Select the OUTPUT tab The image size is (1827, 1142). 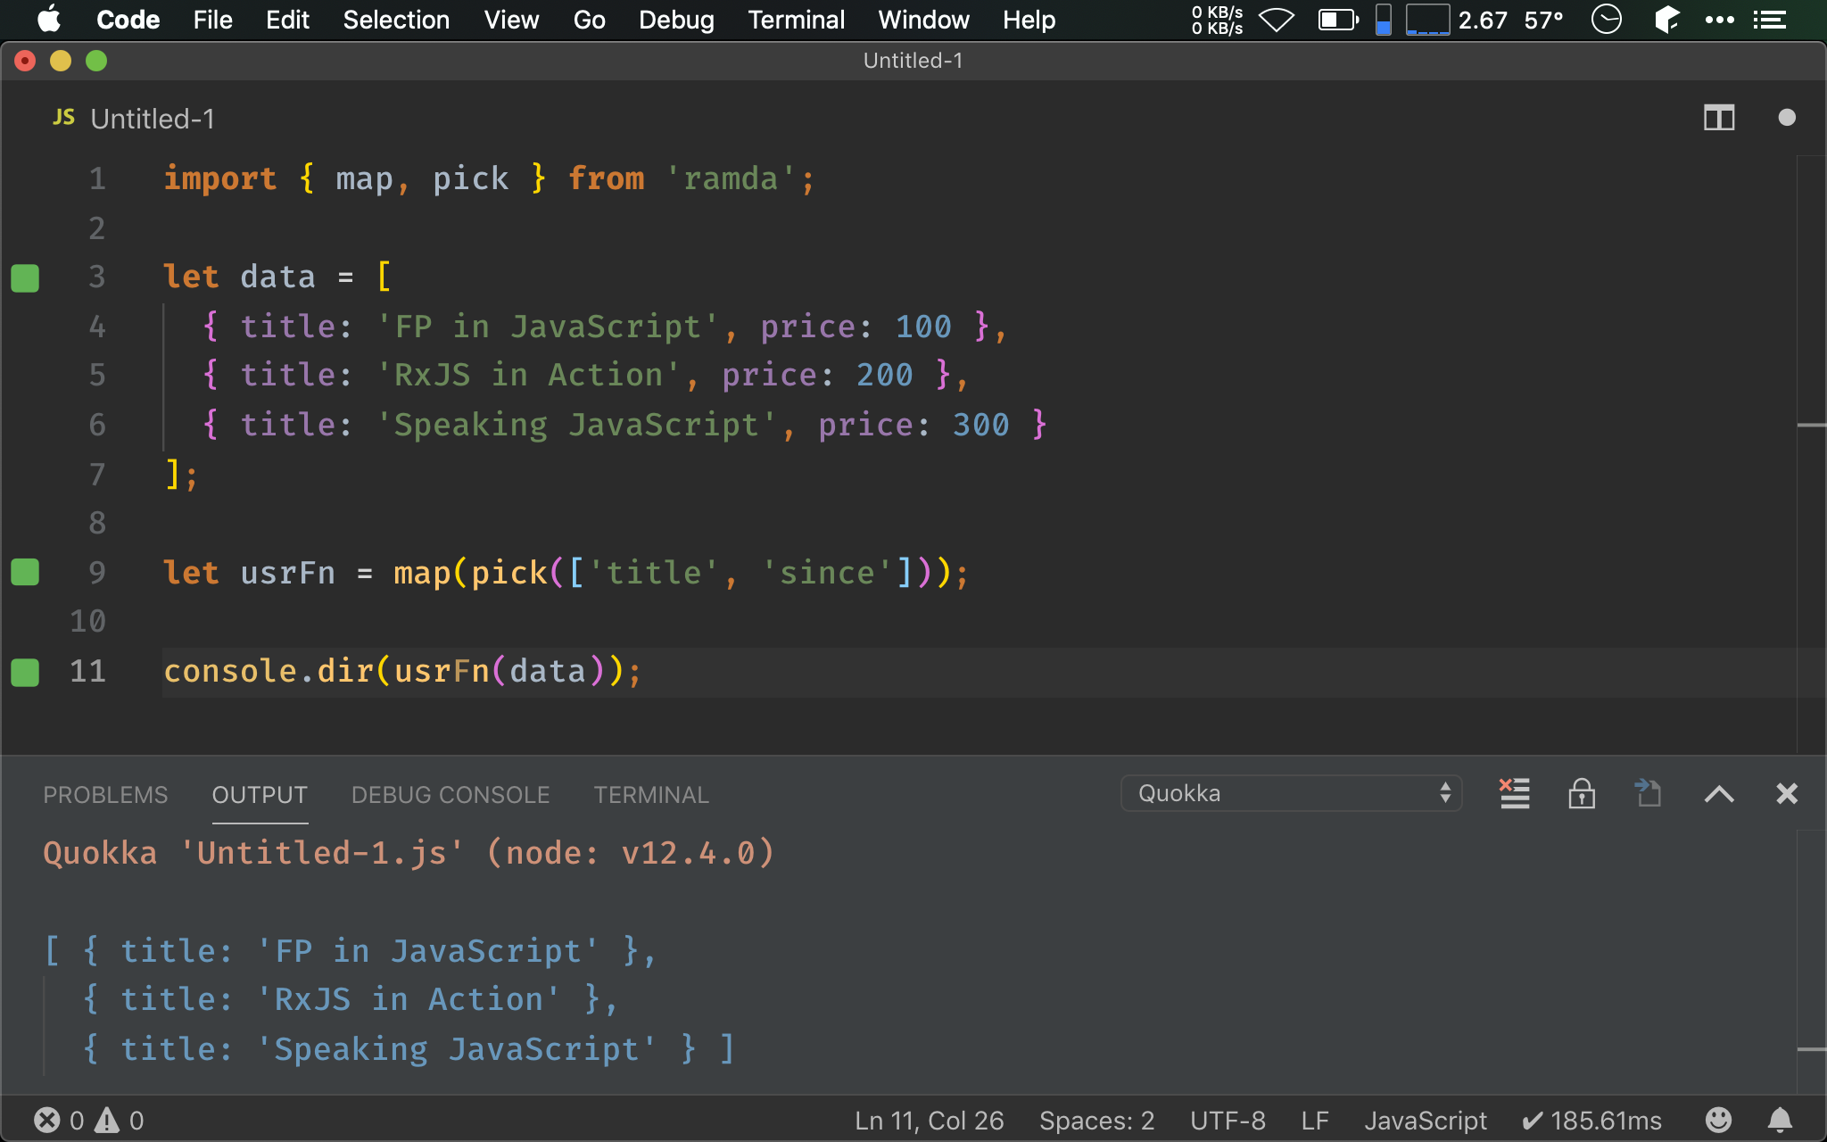click(x=260, y=795)
